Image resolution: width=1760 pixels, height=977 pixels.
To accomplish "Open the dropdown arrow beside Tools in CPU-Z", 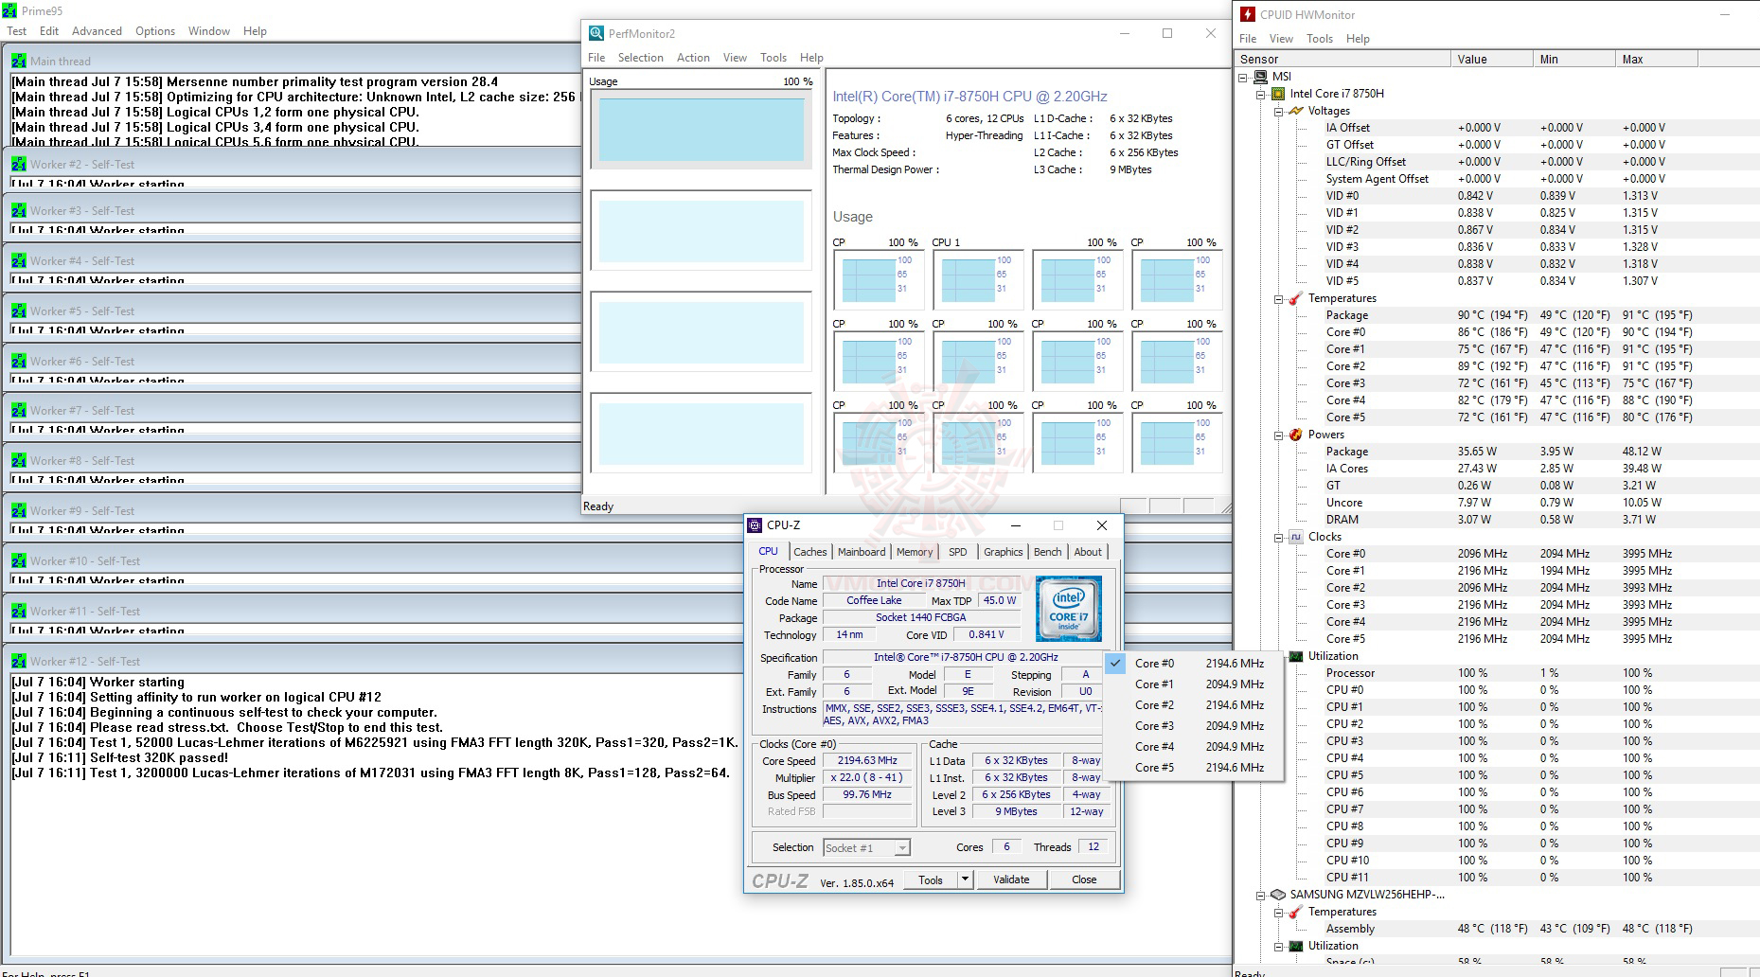I will (965, 879).
